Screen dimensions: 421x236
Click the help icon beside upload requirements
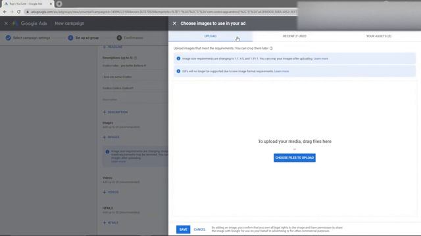click(x=271, y=49)
